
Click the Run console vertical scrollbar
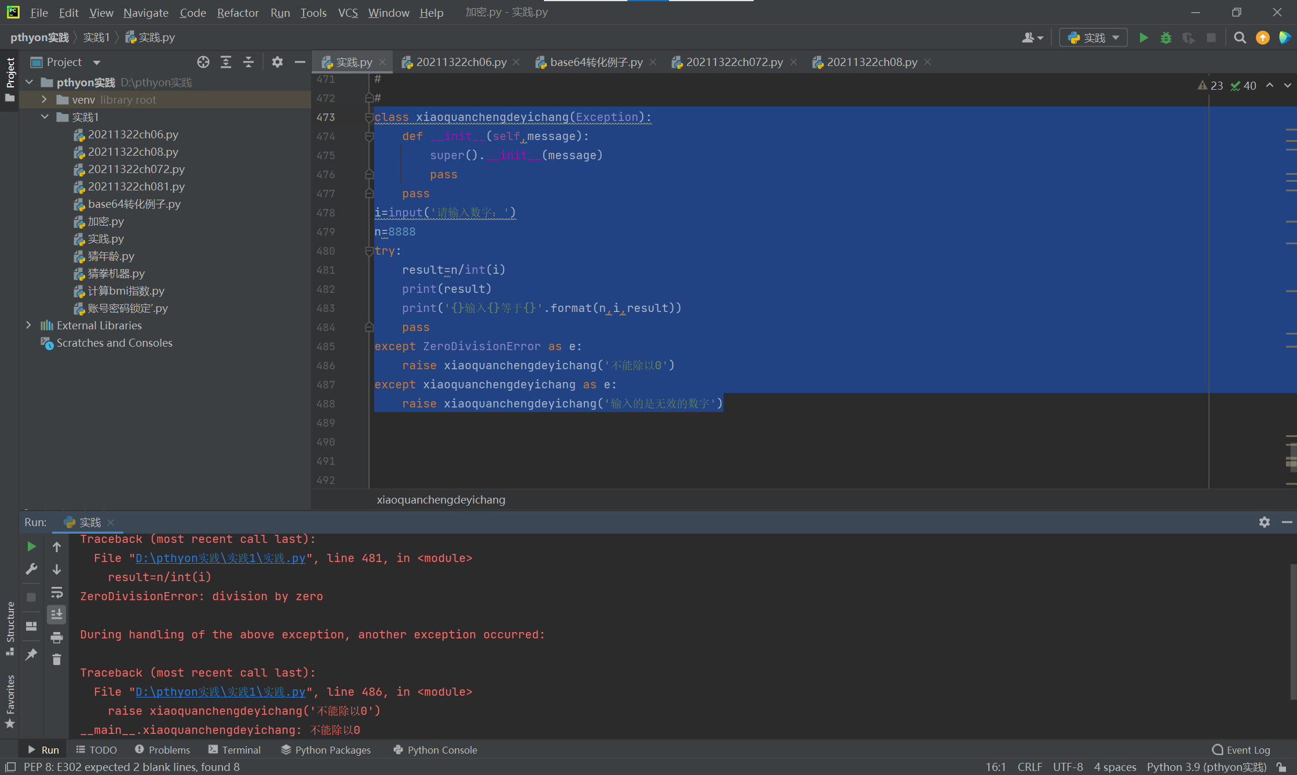(x=1292, y=631)
